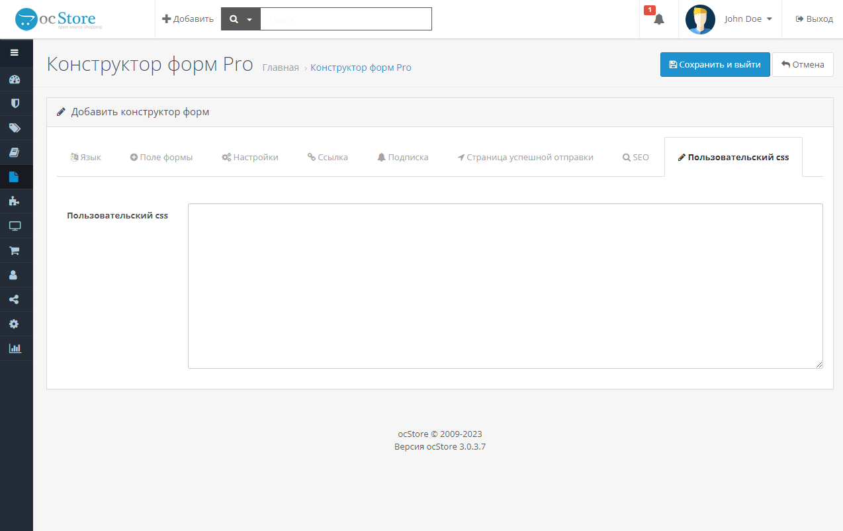Switch to the Поле формы tab

tap(161, 158)
